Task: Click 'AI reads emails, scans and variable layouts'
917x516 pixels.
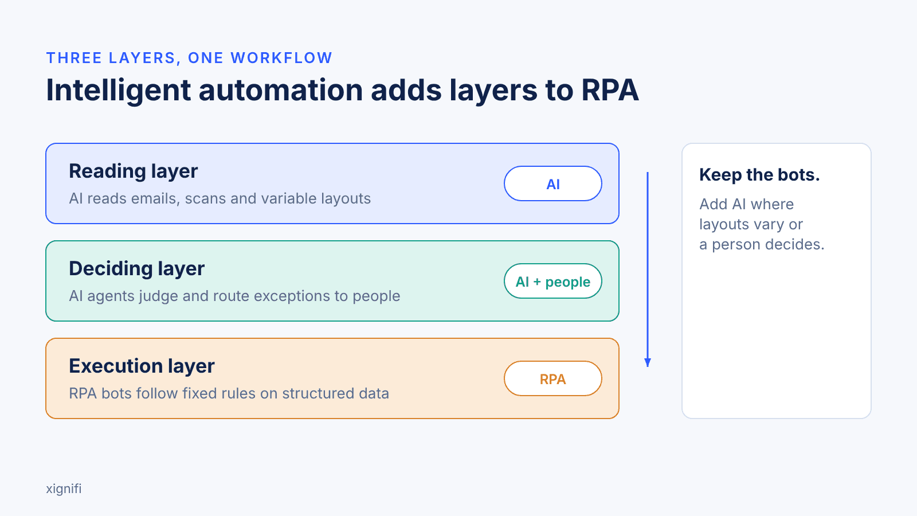Action: (x=220, y=198)
